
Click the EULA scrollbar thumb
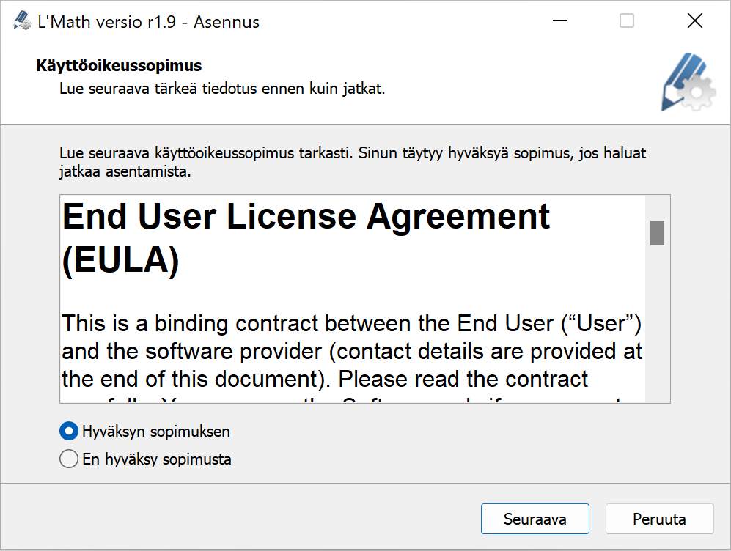tap(657, 232)
